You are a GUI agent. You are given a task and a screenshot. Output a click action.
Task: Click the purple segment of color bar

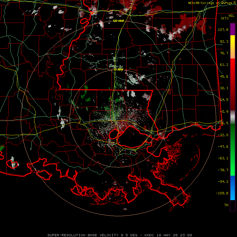pyautogui.click(x=233, y=29)
